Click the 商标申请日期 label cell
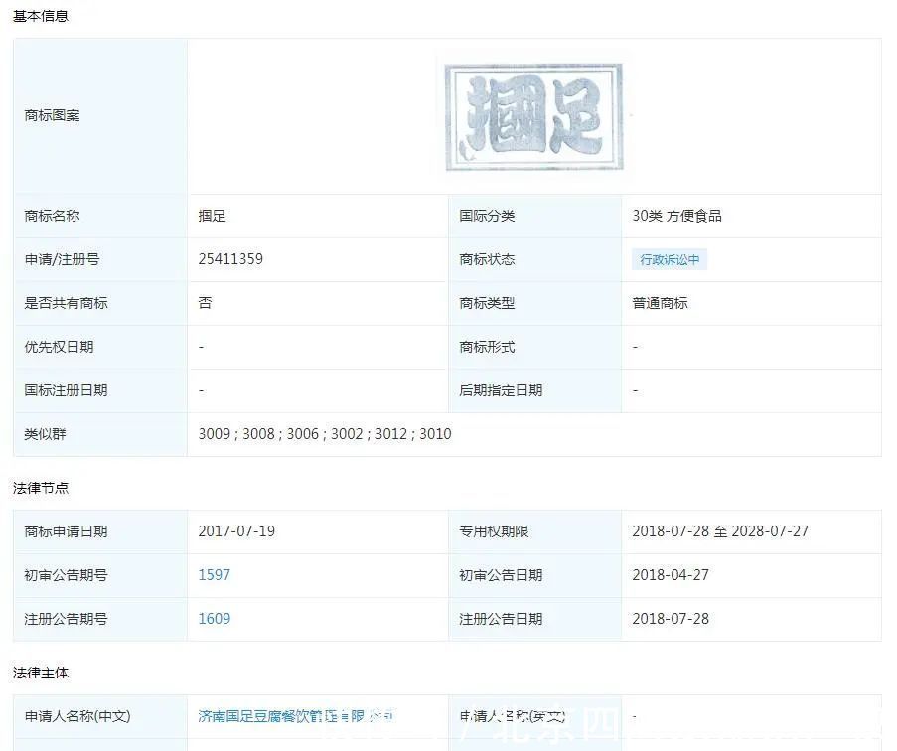The width and height of the screenshot is (897, 751). pyautogui.click(x=100, y=531)
